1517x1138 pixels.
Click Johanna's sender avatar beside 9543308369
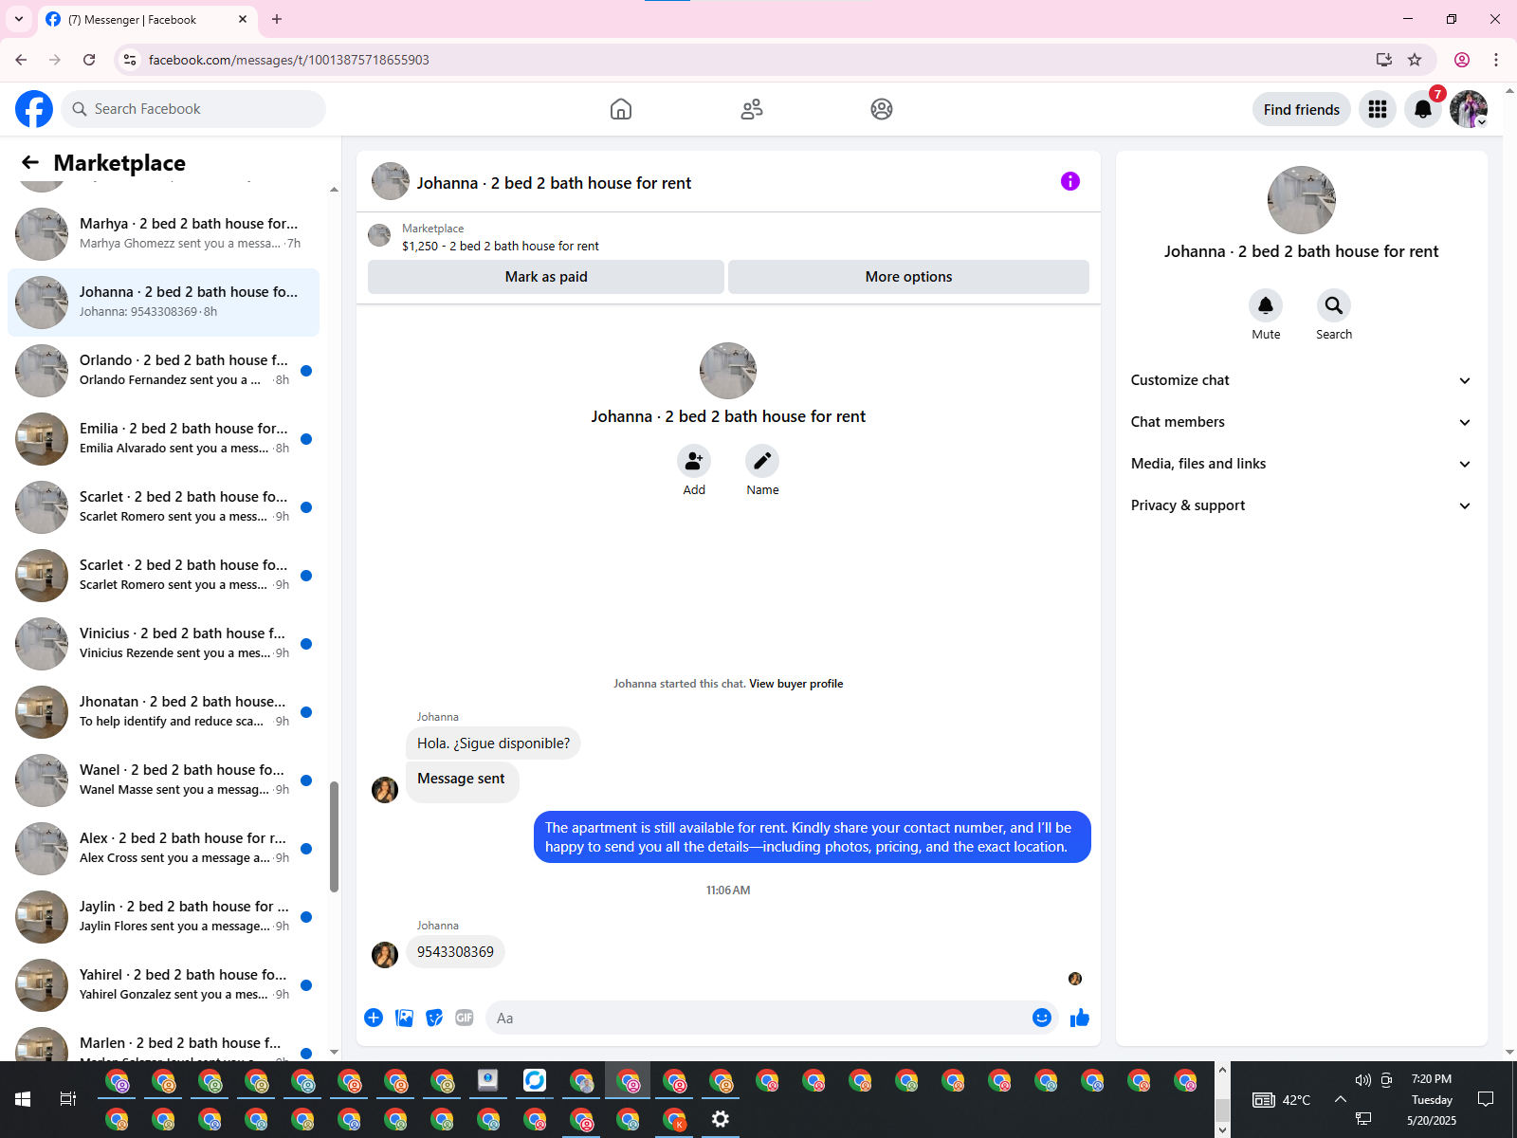385,954
